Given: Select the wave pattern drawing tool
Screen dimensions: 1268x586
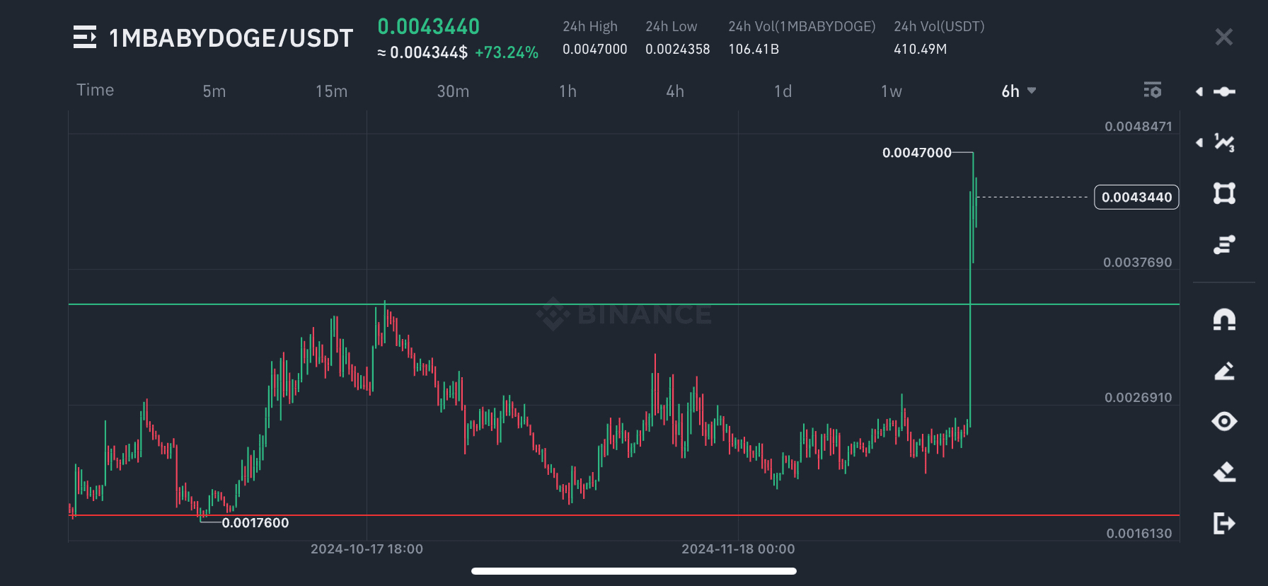Looking at the screenshot, I should pos(1225,143).
